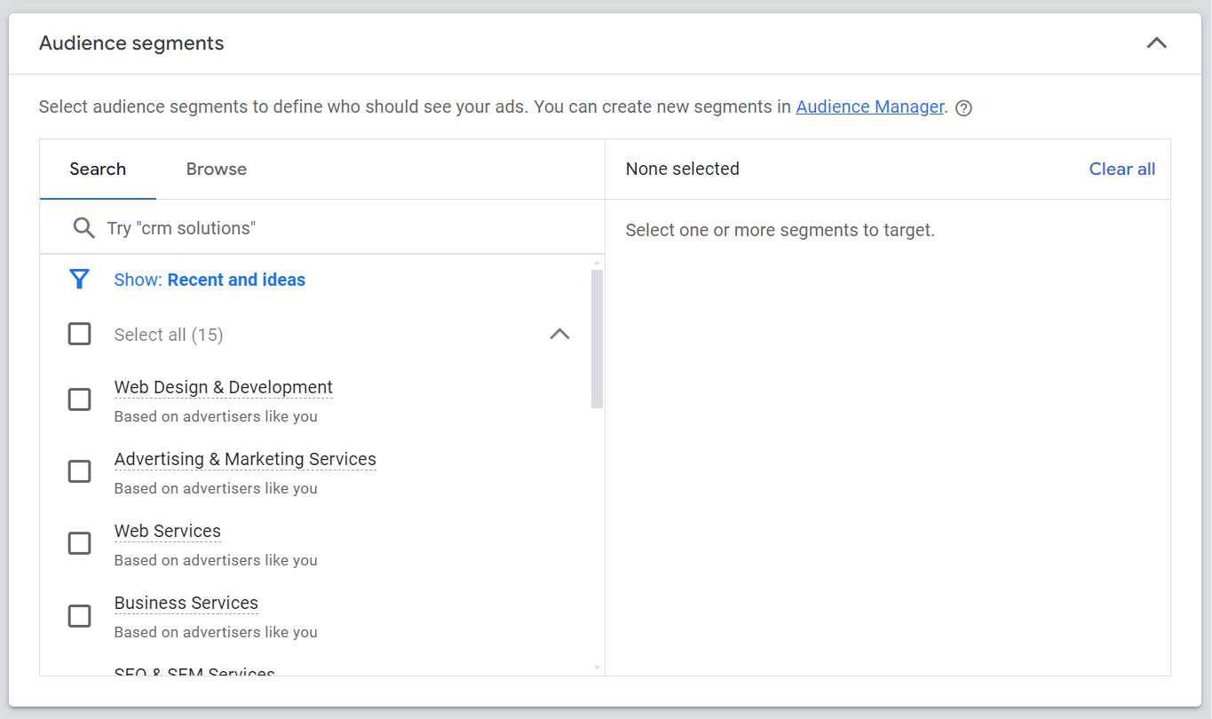Check the Business Services segment checkbox
This screenshot has height=719, width=1212.
79,615
